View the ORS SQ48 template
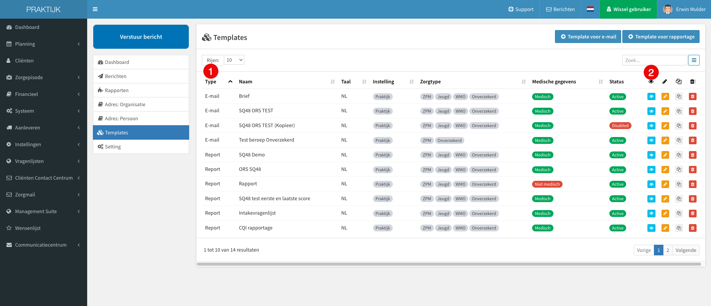The height and width of the screenshot is (306, 711). [x=652, y=170]
